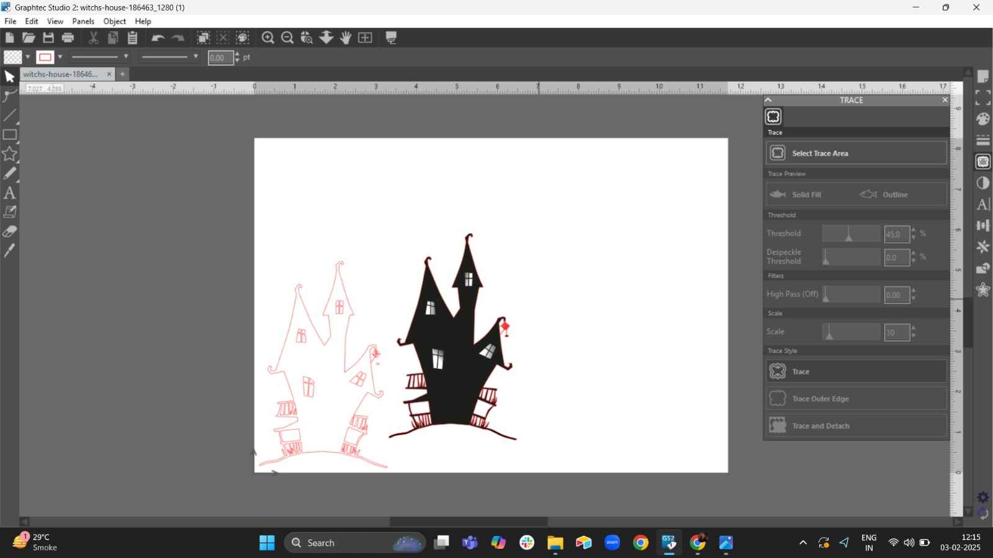This screenshot has width=993, height=558.
Task: Select the Text tool in left toolbar
Action: point(9,193)
